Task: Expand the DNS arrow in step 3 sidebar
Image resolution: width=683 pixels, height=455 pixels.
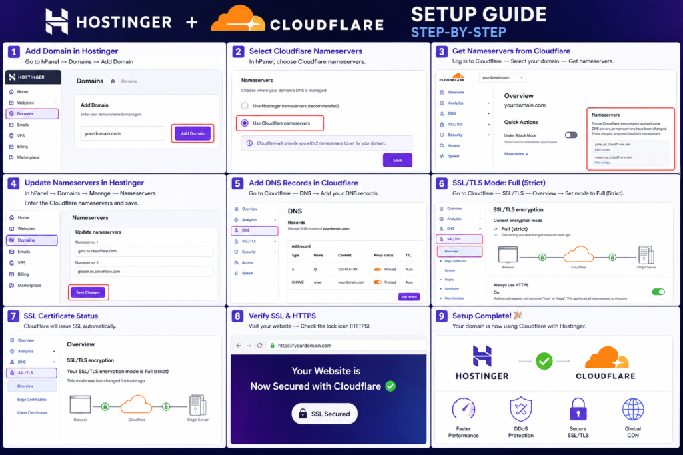Action: coord(488,113)
